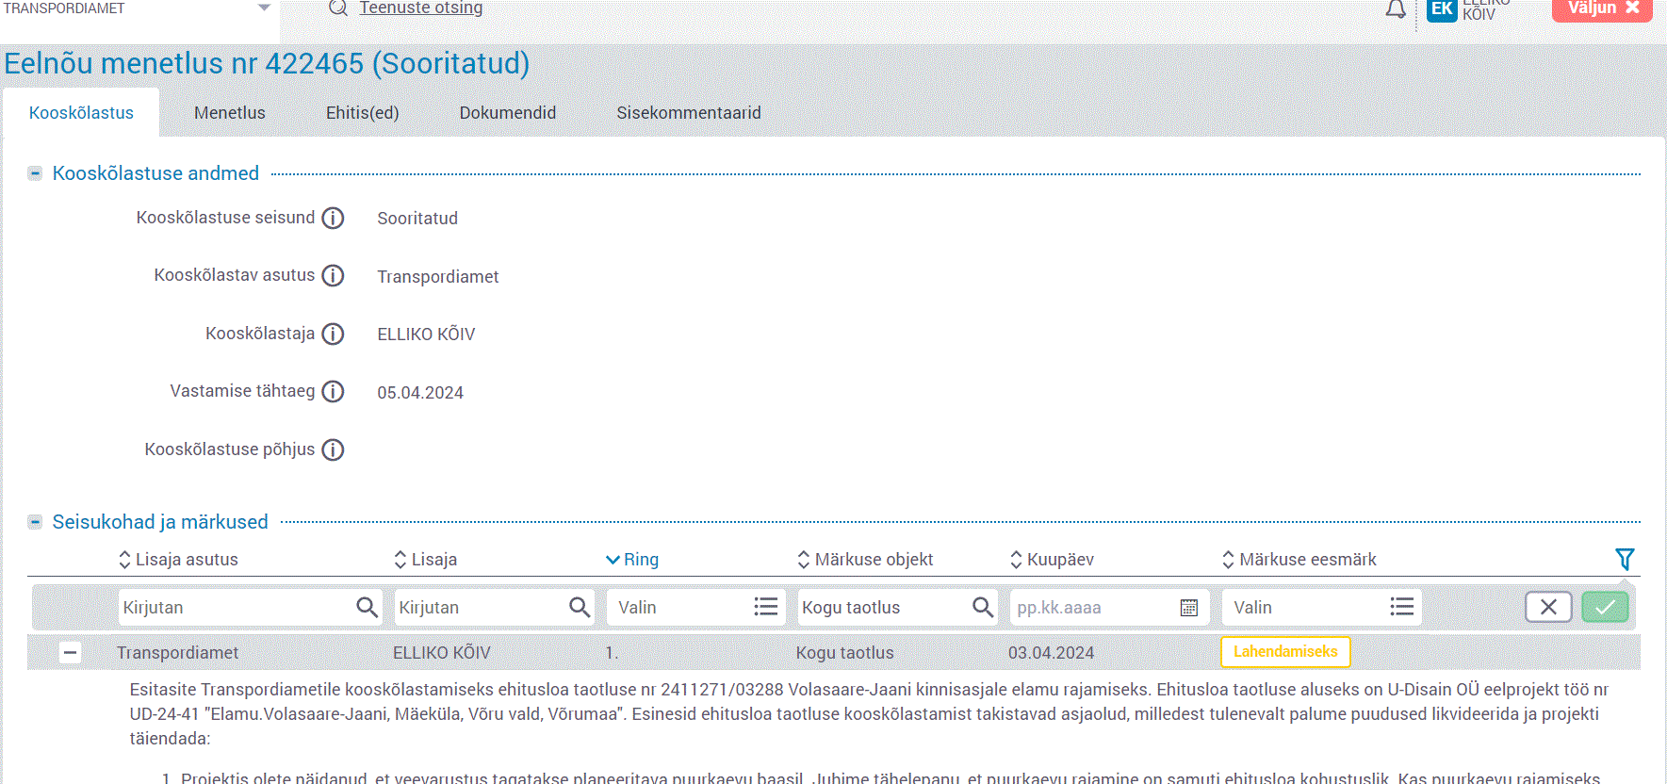This screenshot has height=784, width=1667.
Task: Sort table by Ring column
Action: 632,560
